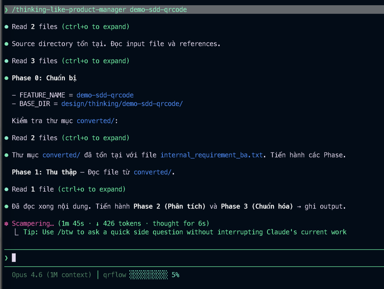Image resolution: width=384 pixels, height=289 pixels.
Task: Focus the command input field at cursor
Action: point(14,258)
